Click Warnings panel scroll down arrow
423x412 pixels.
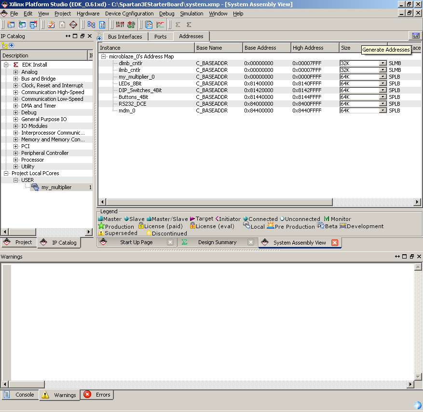click(x=418, y=376)
